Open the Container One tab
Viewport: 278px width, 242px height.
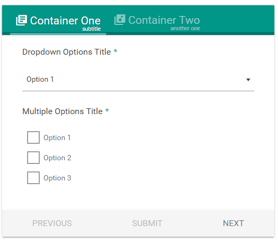pyautogui.click(x=58, y=20)
